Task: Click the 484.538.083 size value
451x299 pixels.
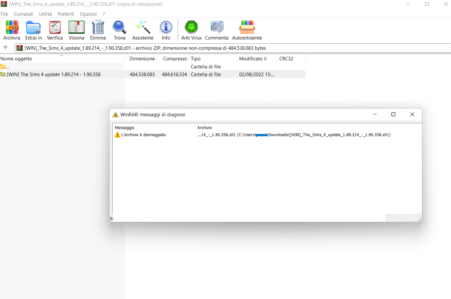Action: (x=142, y=74)
